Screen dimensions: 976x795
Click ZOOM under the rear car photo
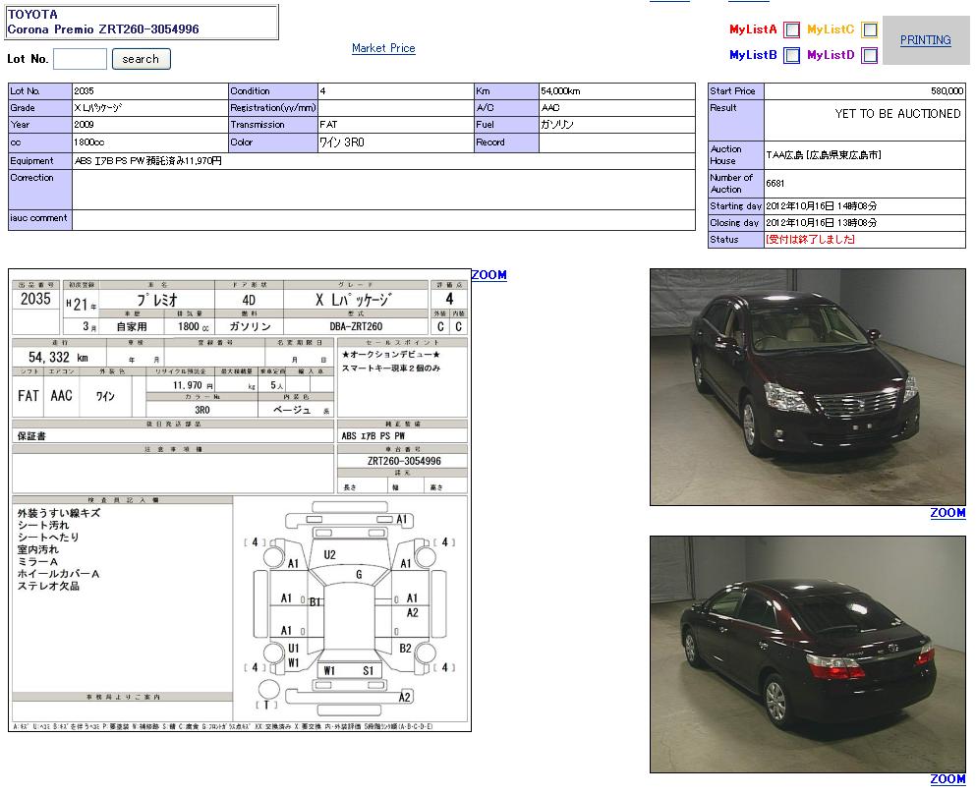[x=947, y=779]
